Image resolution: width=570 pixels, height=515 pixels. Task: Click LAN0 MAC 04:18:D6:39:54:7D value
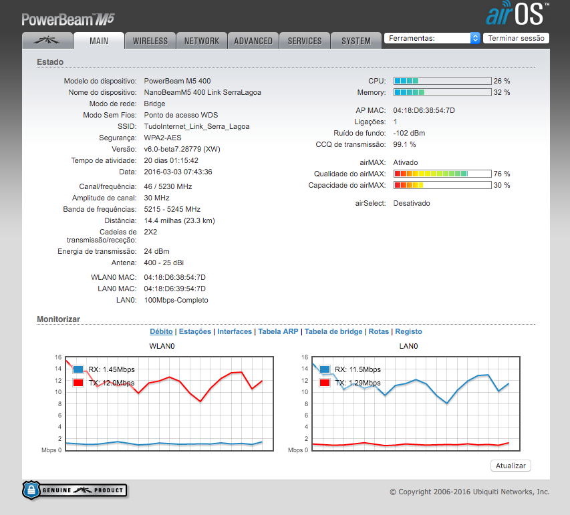(175, 289)
